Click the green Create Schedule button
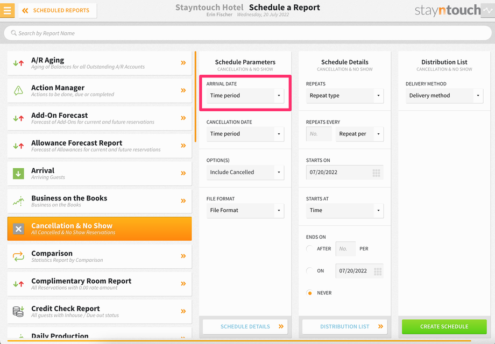 click(x=444, y=327)
